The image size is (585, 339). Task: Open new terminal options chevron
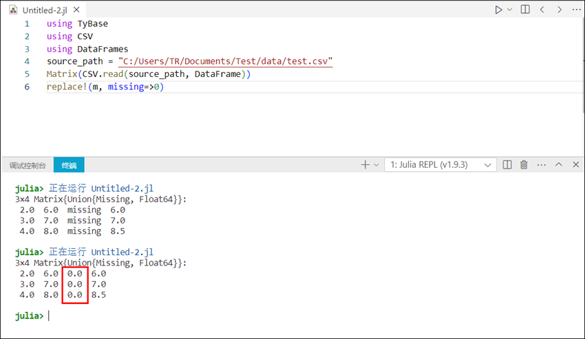pyautogui.click(x=376, y=165)
